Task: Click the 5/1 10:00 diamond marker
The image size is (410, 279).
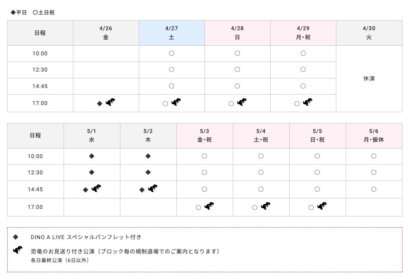Action: click(92, 156)
